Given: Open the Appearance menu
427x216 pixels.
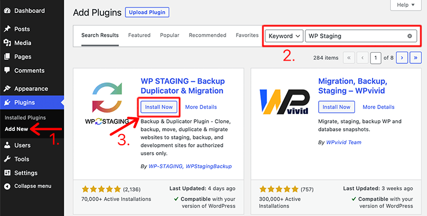Looking at the screenshot, I should tap(32, 88).
